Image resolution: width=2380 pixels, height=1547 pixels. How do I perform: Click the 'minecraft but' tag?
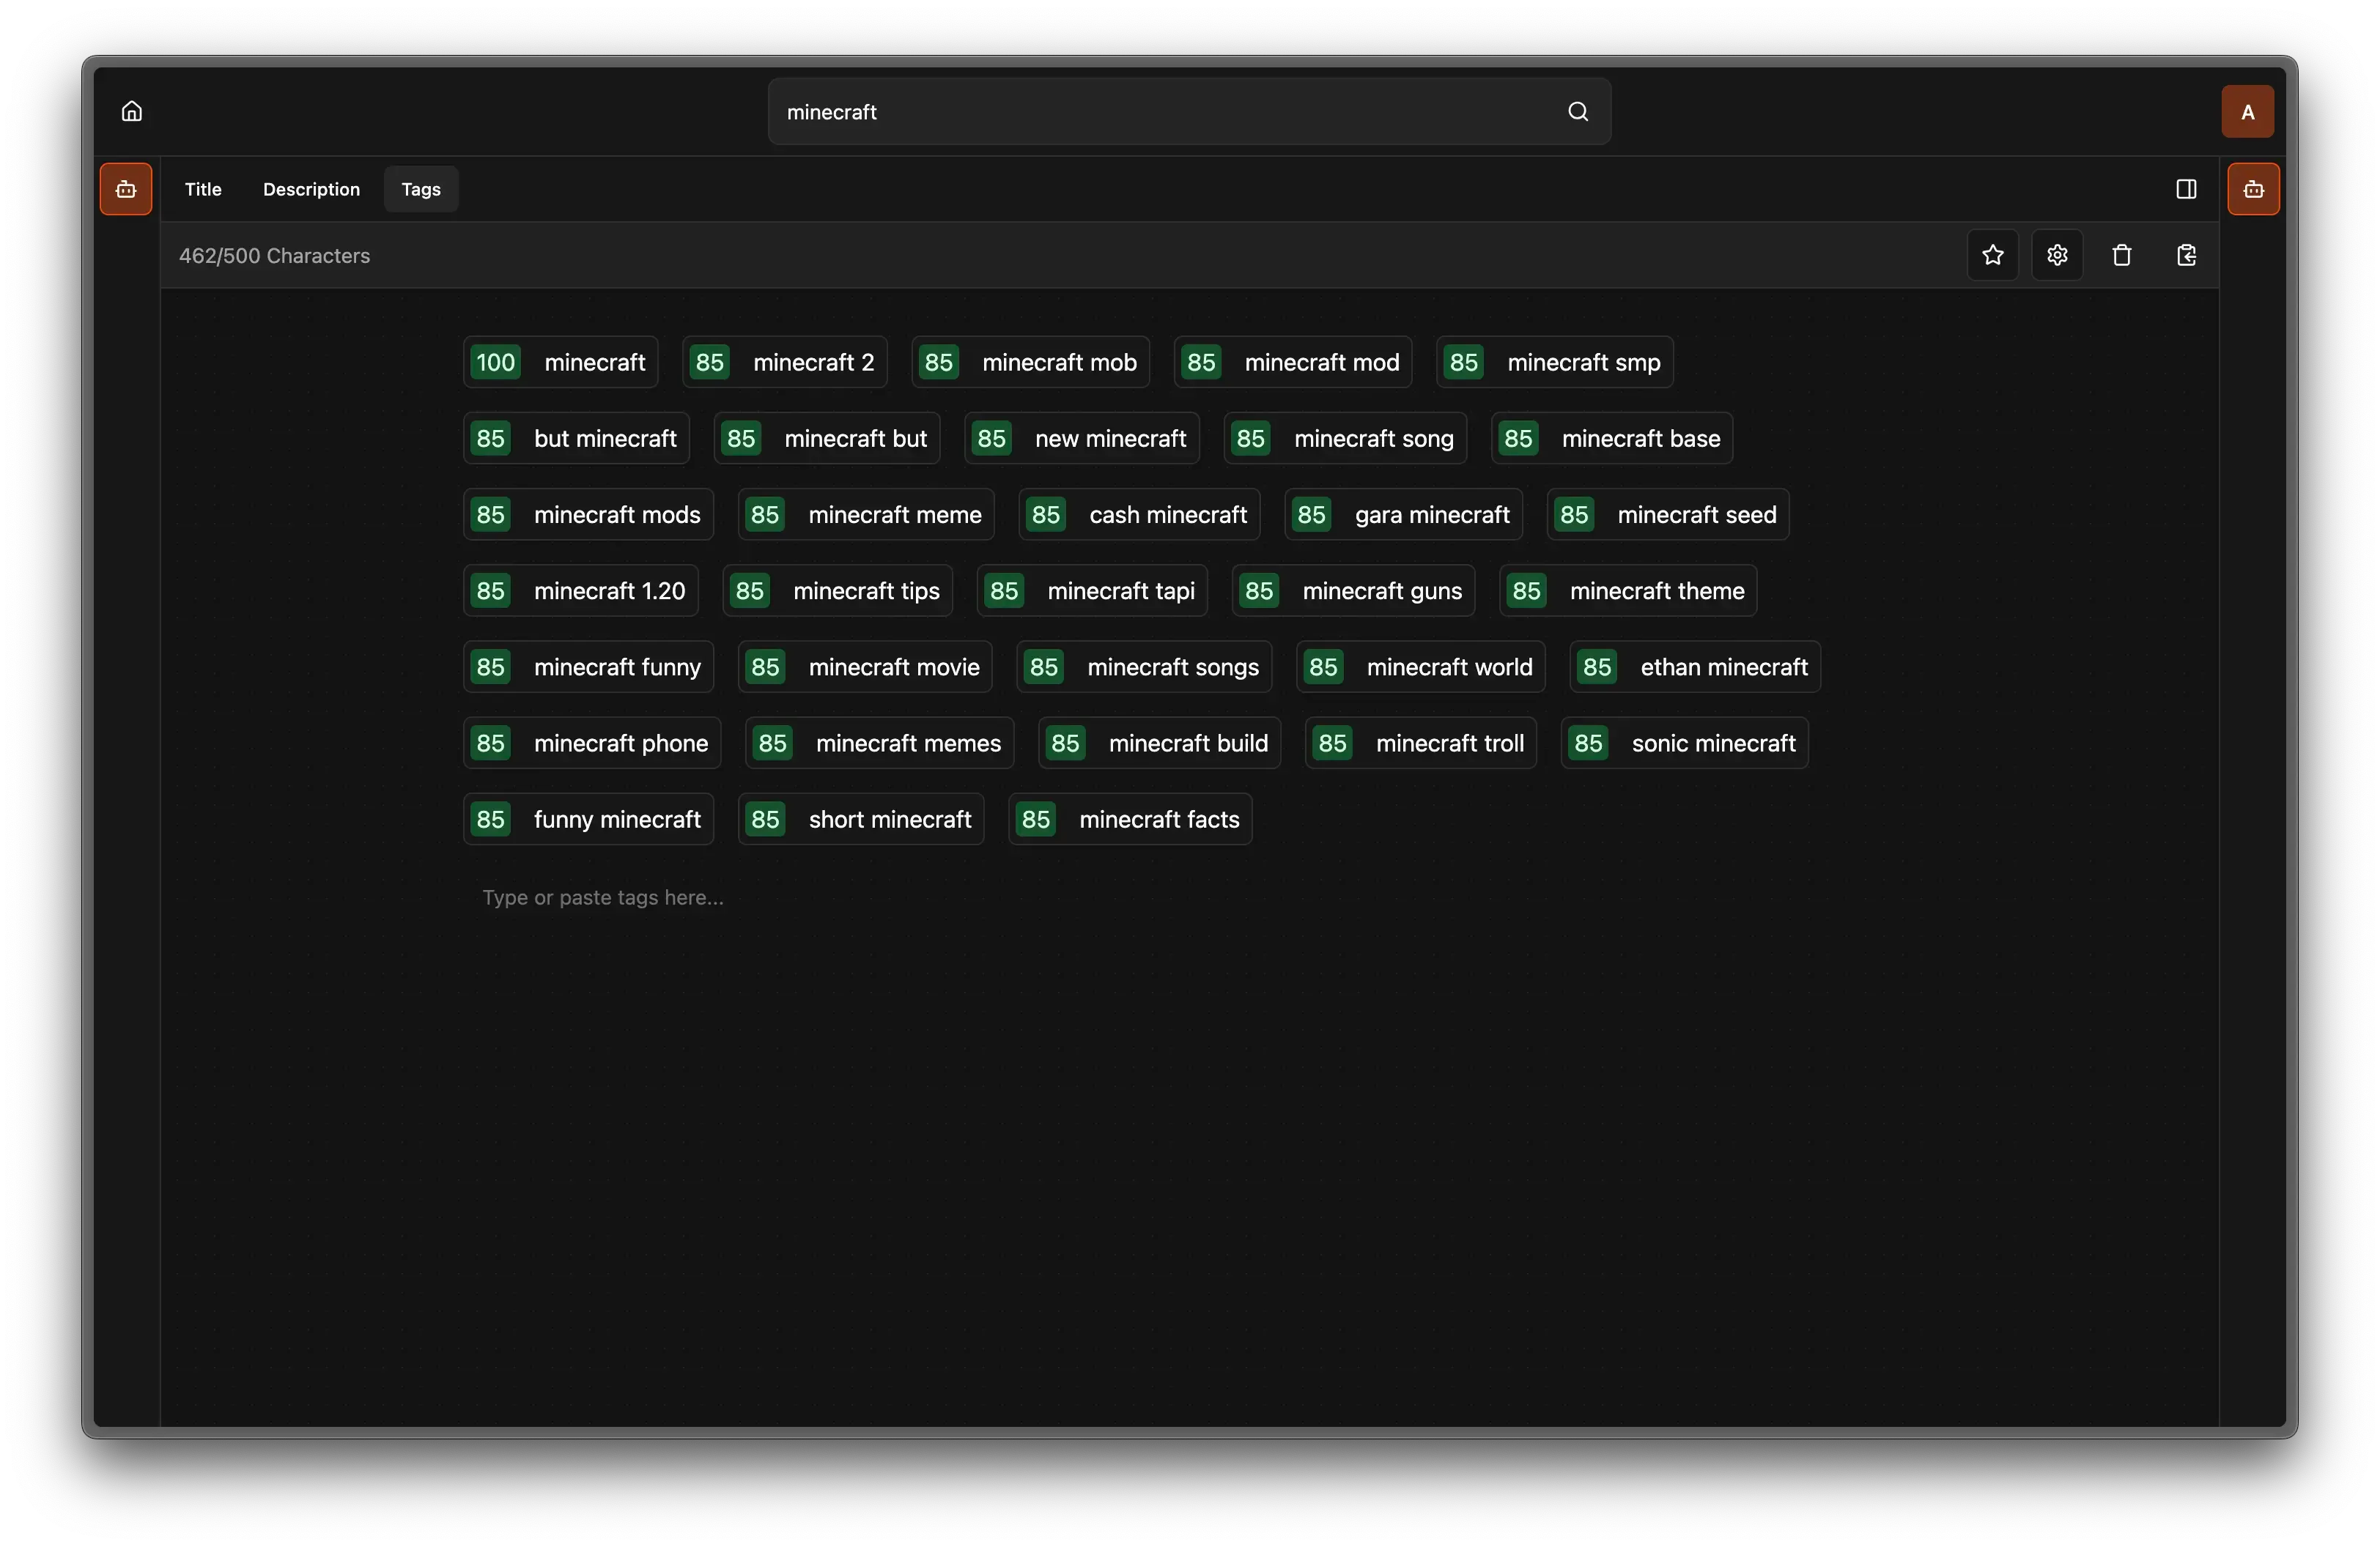tap(826, 438)
